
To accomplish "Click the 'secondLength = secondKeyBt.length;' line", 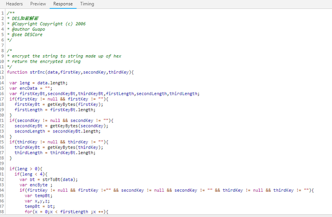I will (57, 131).
